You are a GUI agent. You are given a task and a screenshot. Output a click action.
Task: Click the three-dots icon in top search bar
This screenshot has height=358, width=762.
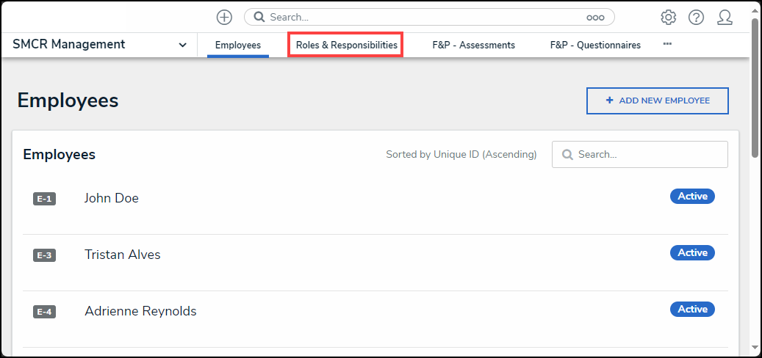point(595,18)
